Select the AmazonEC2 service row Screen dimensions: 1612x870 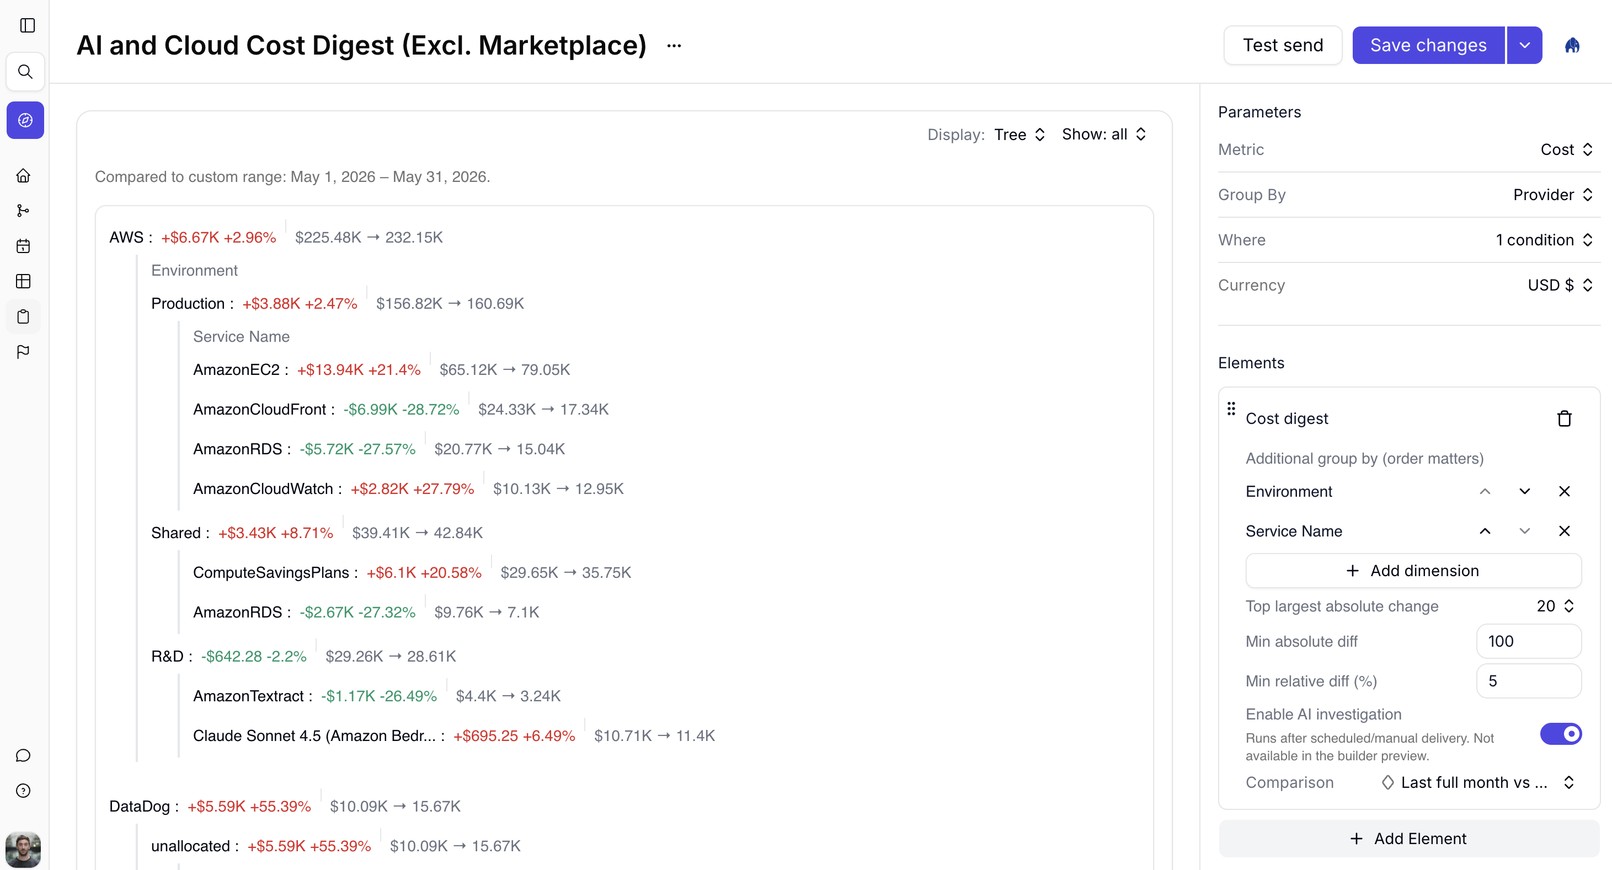382,369
